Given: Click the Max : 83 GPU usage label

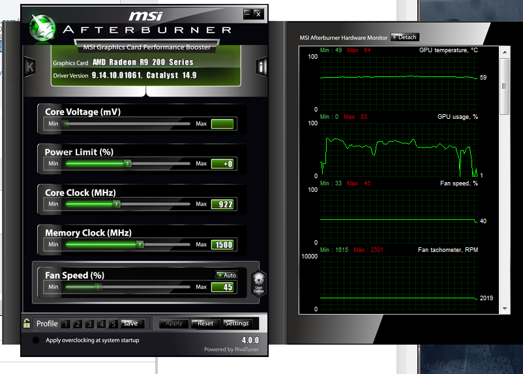Looking at the screenshot, I should [x=355, y=117].
